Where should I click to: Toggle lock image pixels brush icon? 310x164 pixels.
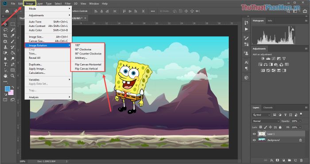[x=266, y=127]
